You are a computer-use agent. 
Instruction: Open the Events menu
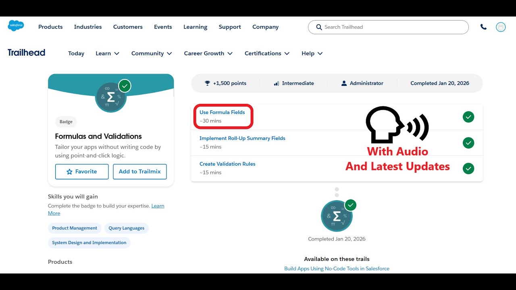163,27
